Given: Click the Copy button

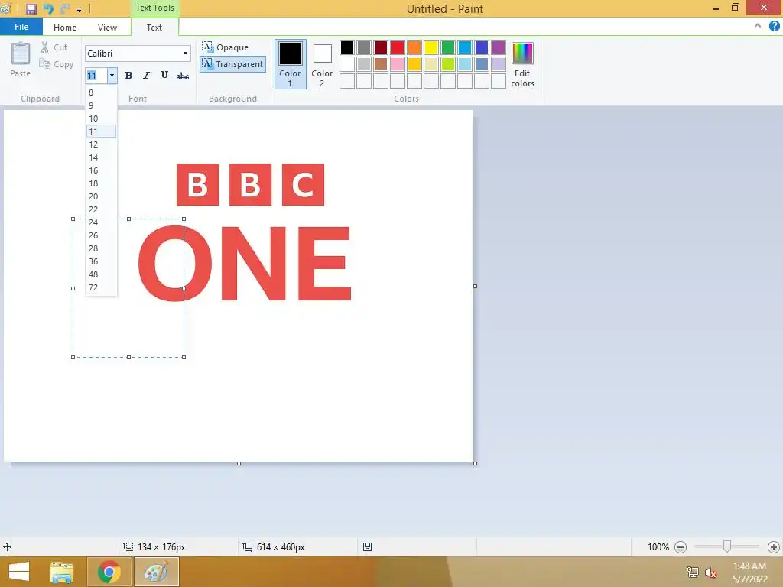Looking at the screenshot, I should 57,64.
